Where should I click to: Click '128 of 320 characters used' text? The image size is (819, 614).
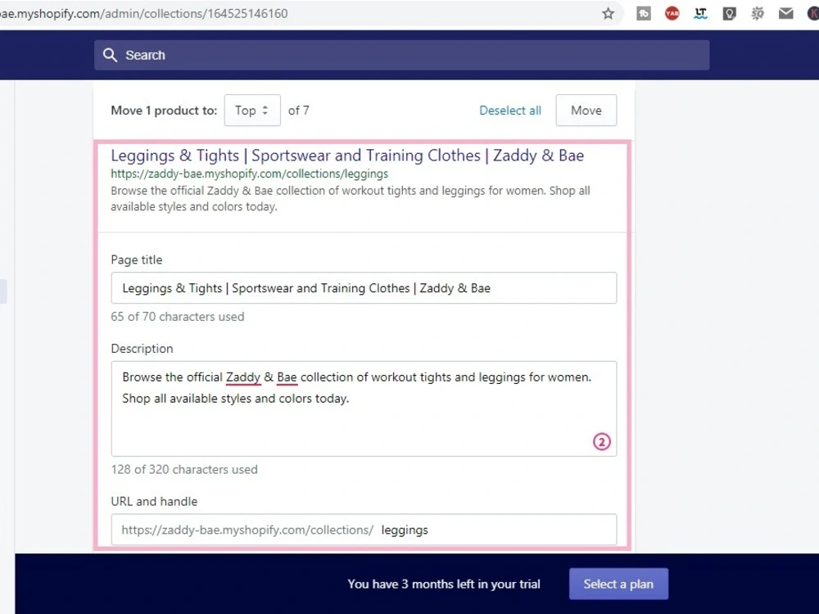pyautogui.click(x=184, y=469)
